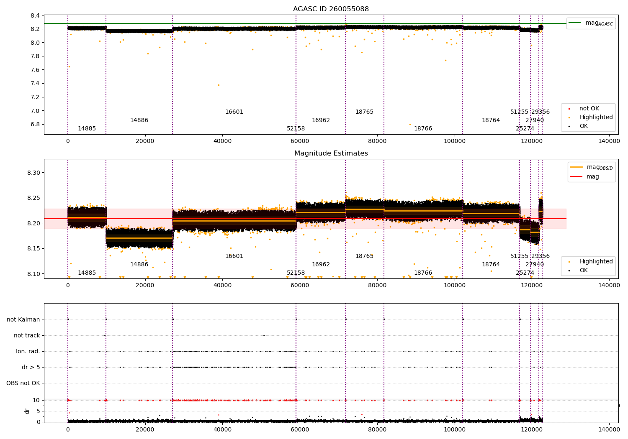Click OBSID label 25274 in the top plot

525,129
